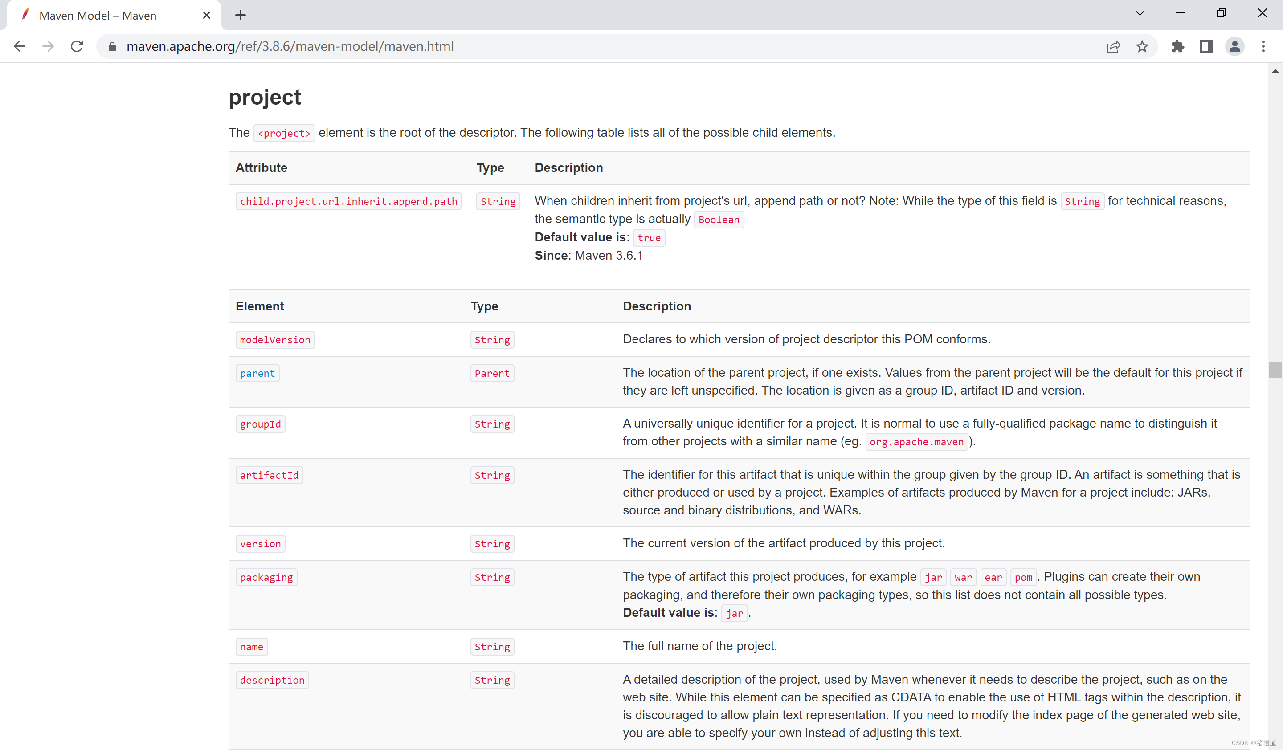Click the name element code label
Image resolution: width=1283 pixels, height=750 pixels.
(x=252, y=647)
